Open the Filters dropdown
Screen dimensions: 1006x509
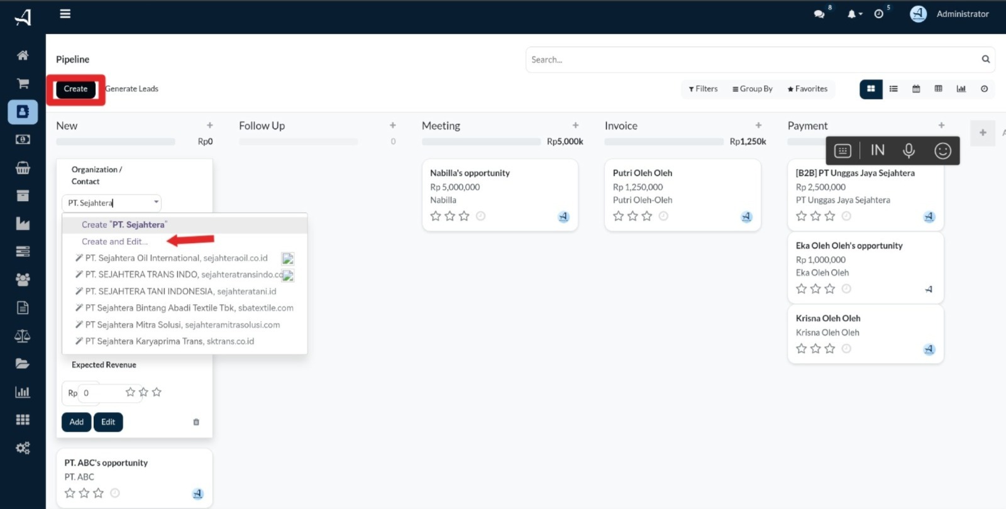(703, 89)
